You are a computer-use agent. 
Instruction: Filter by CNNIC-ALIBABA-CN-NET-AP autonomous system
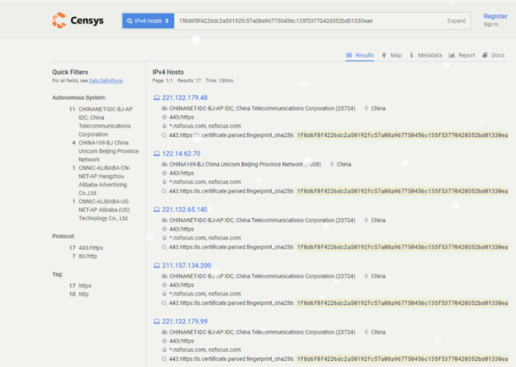point(104,180)
